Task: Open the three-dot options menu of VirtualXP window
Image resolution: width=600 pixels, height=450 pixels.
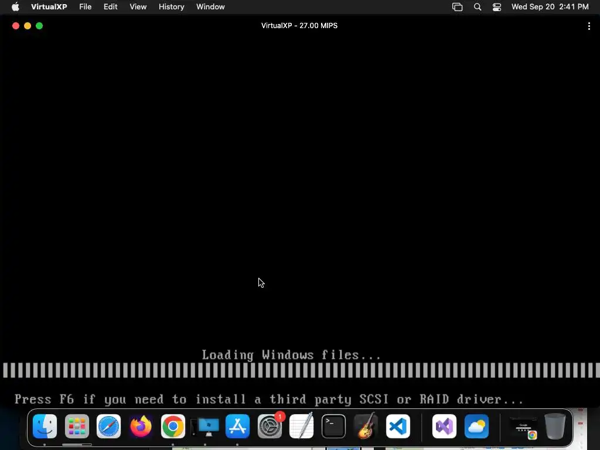Action: point(589,26)
